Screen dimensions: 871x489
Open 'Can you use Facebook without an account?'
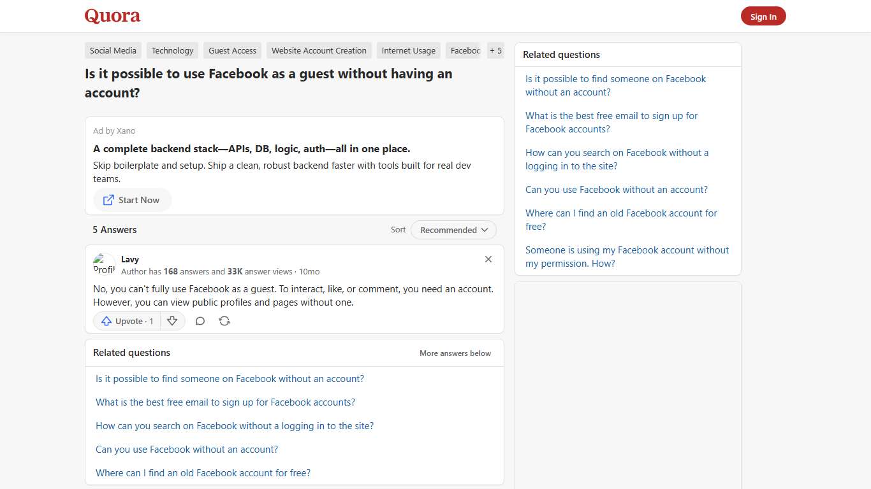(186, 449)
